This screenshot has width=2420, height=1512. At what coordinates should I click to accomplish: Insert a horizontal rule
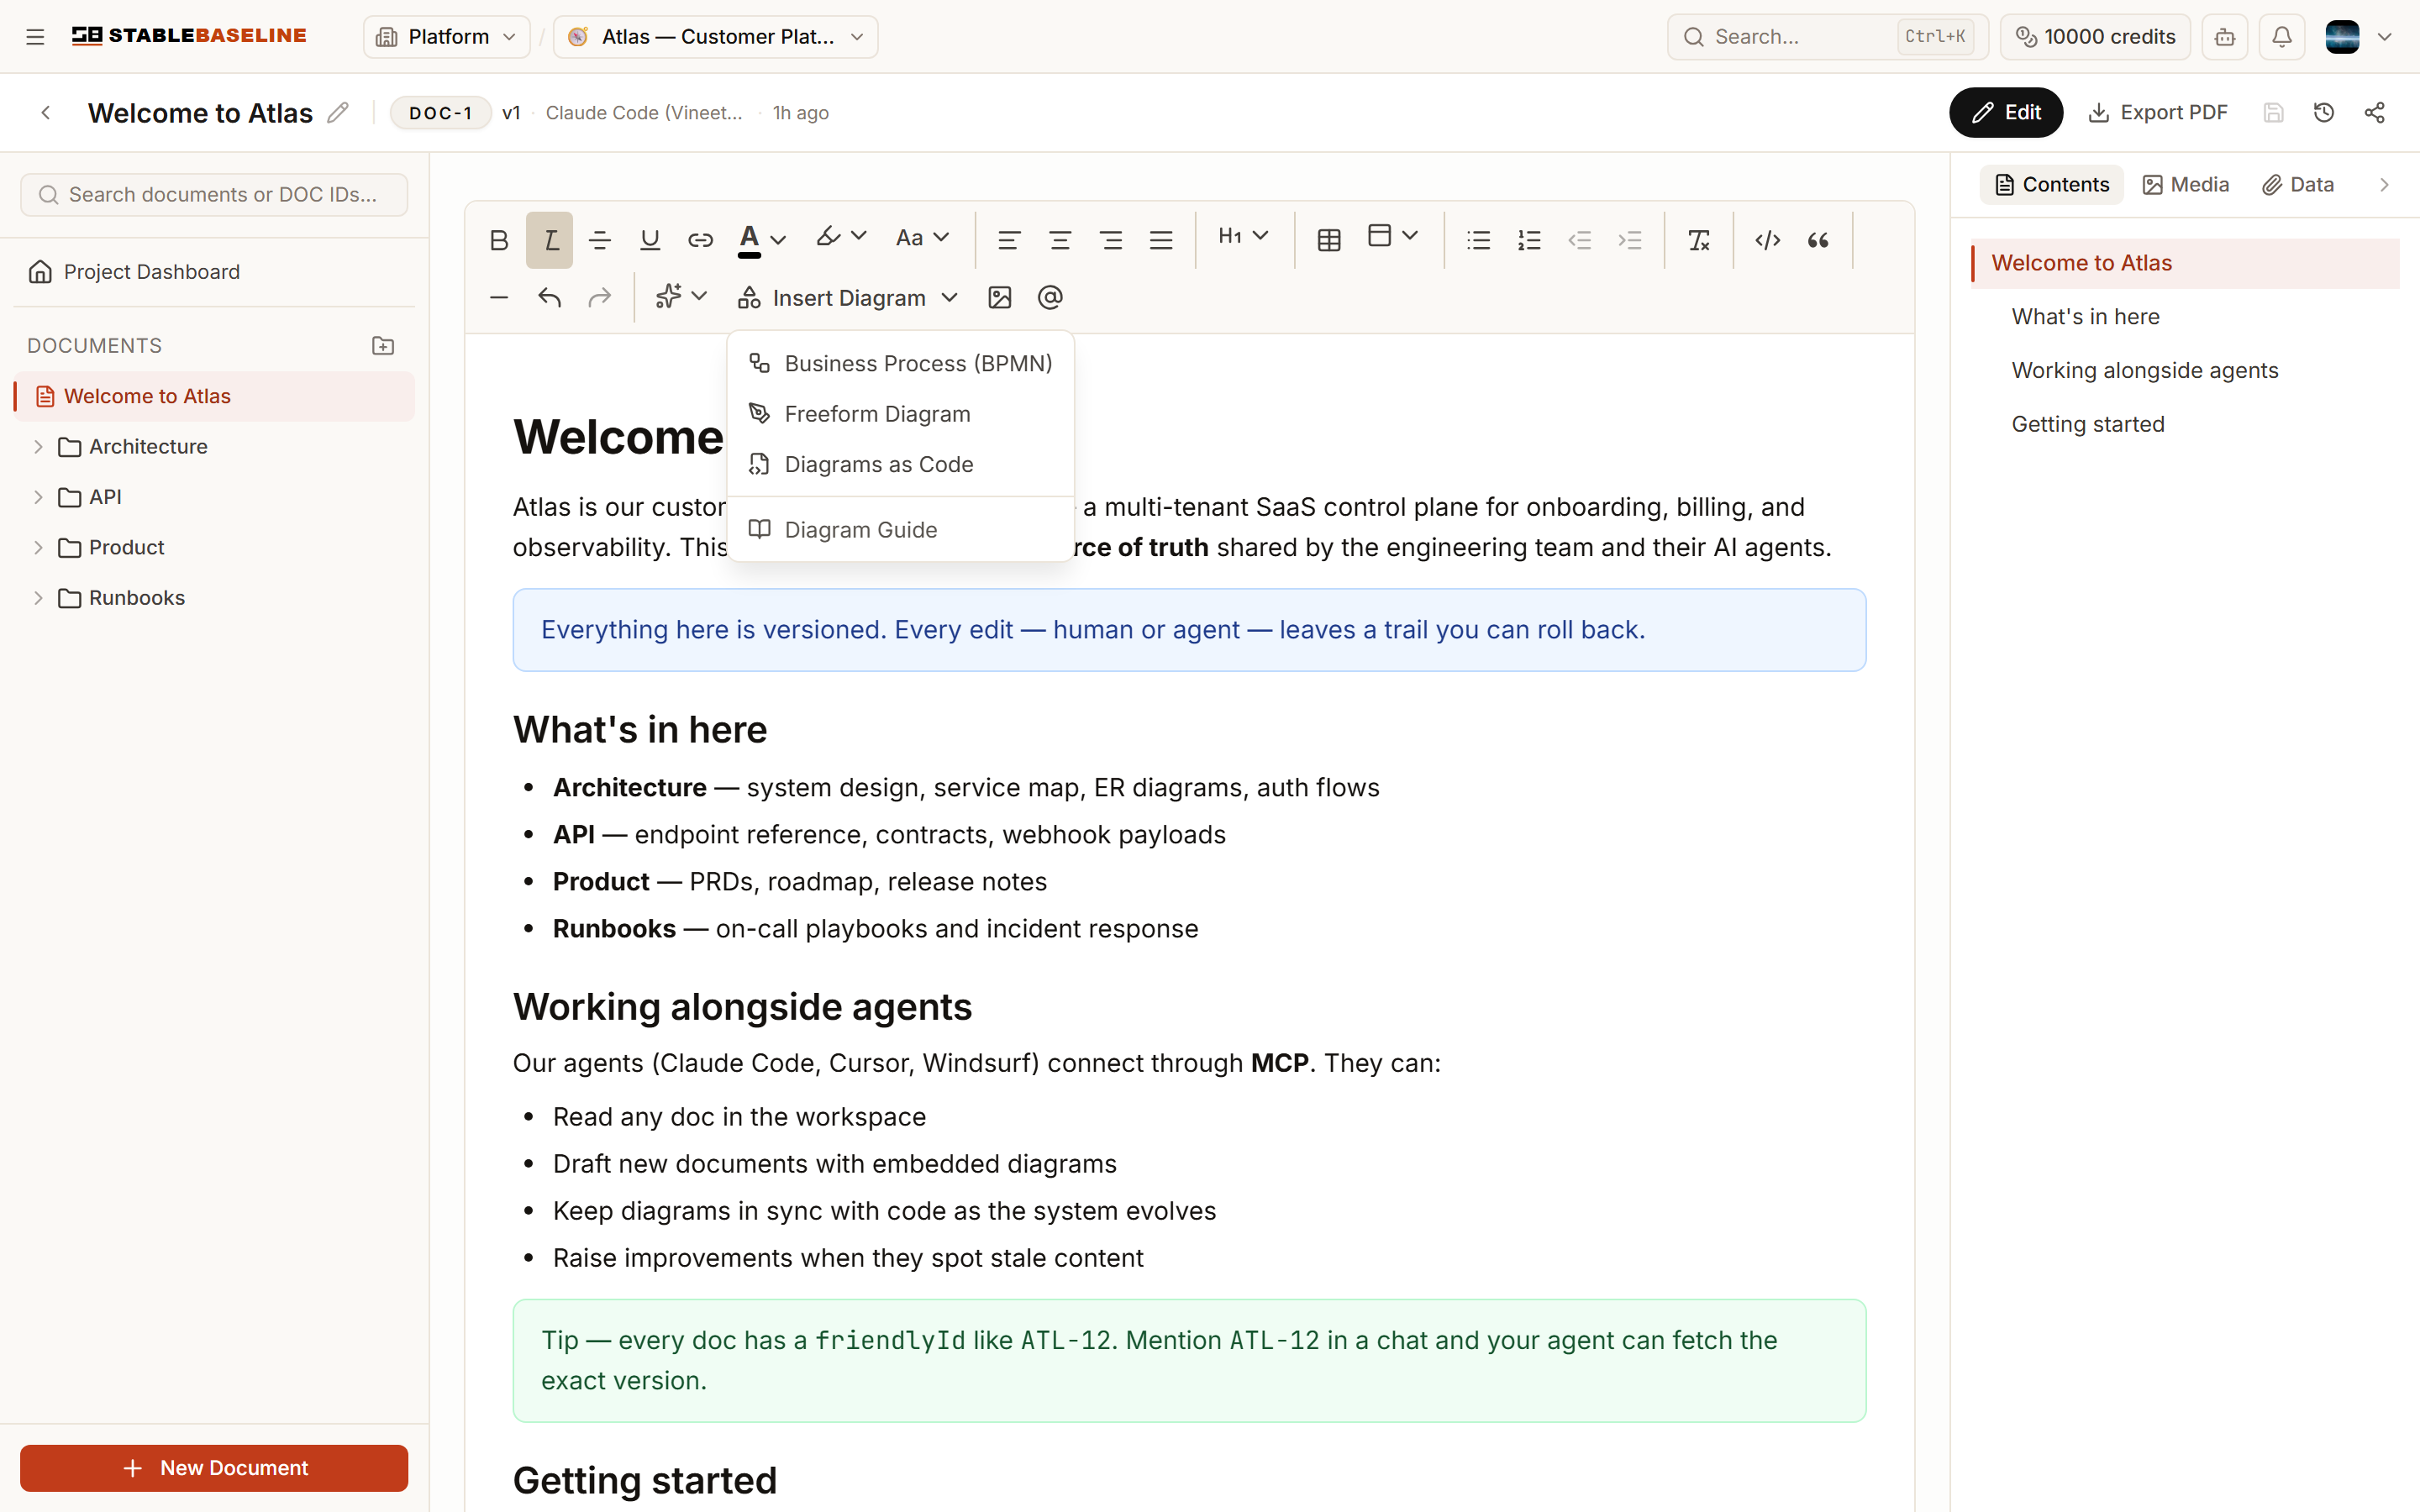tap(499, 298)
